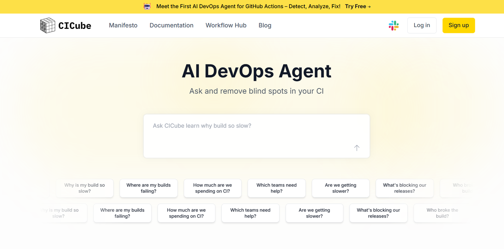Screen dimensions: 504x249
Task: Pick lower-row "Which teams need help?" suggestion
Action: click(250, 213)
